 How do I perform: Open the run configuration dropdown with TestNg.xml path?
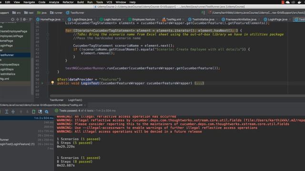click(257, 13)
